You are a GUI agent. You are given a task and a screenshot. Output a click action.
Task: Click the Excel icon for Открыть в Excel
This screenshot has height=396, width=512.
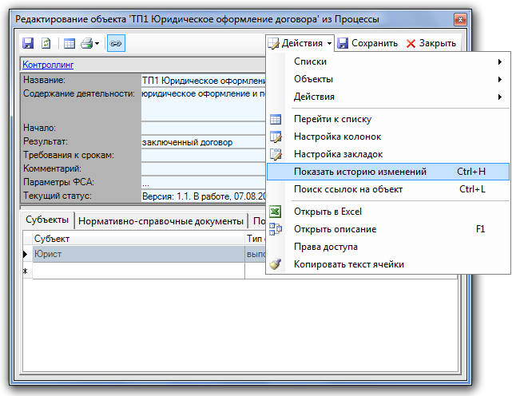coord(276,212)
